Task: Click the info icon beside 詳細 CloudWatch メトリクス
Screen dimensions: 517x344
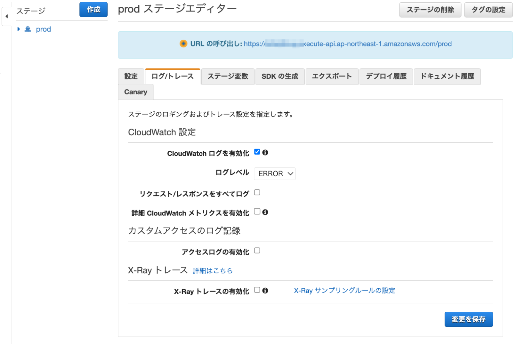Action: tap(265, 212)
